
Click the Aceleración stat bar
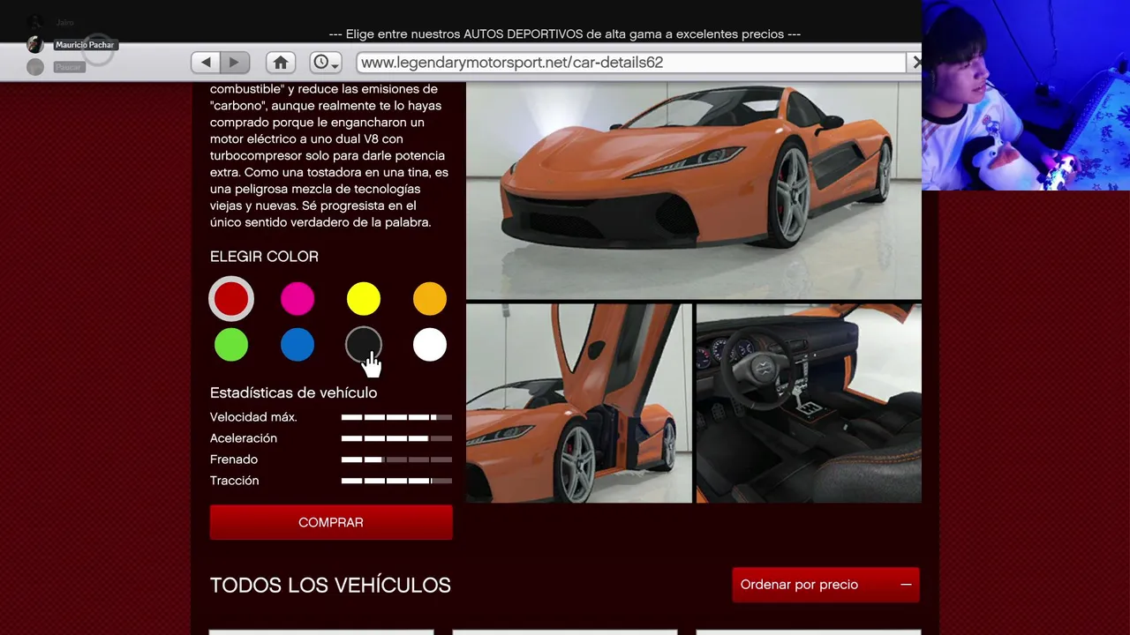(x=396, y=438)
